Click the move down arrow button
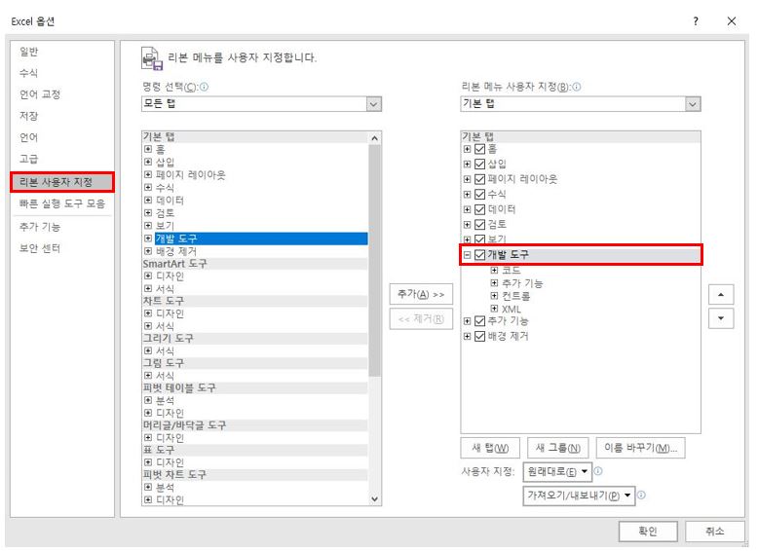This screenshot has height=551, width=758. tap(721, 318)
